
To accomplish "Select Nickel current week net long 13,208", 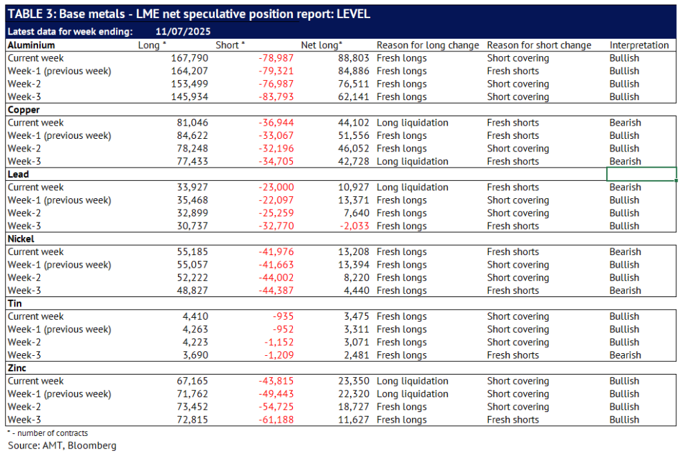I will [x=354, y=252].
